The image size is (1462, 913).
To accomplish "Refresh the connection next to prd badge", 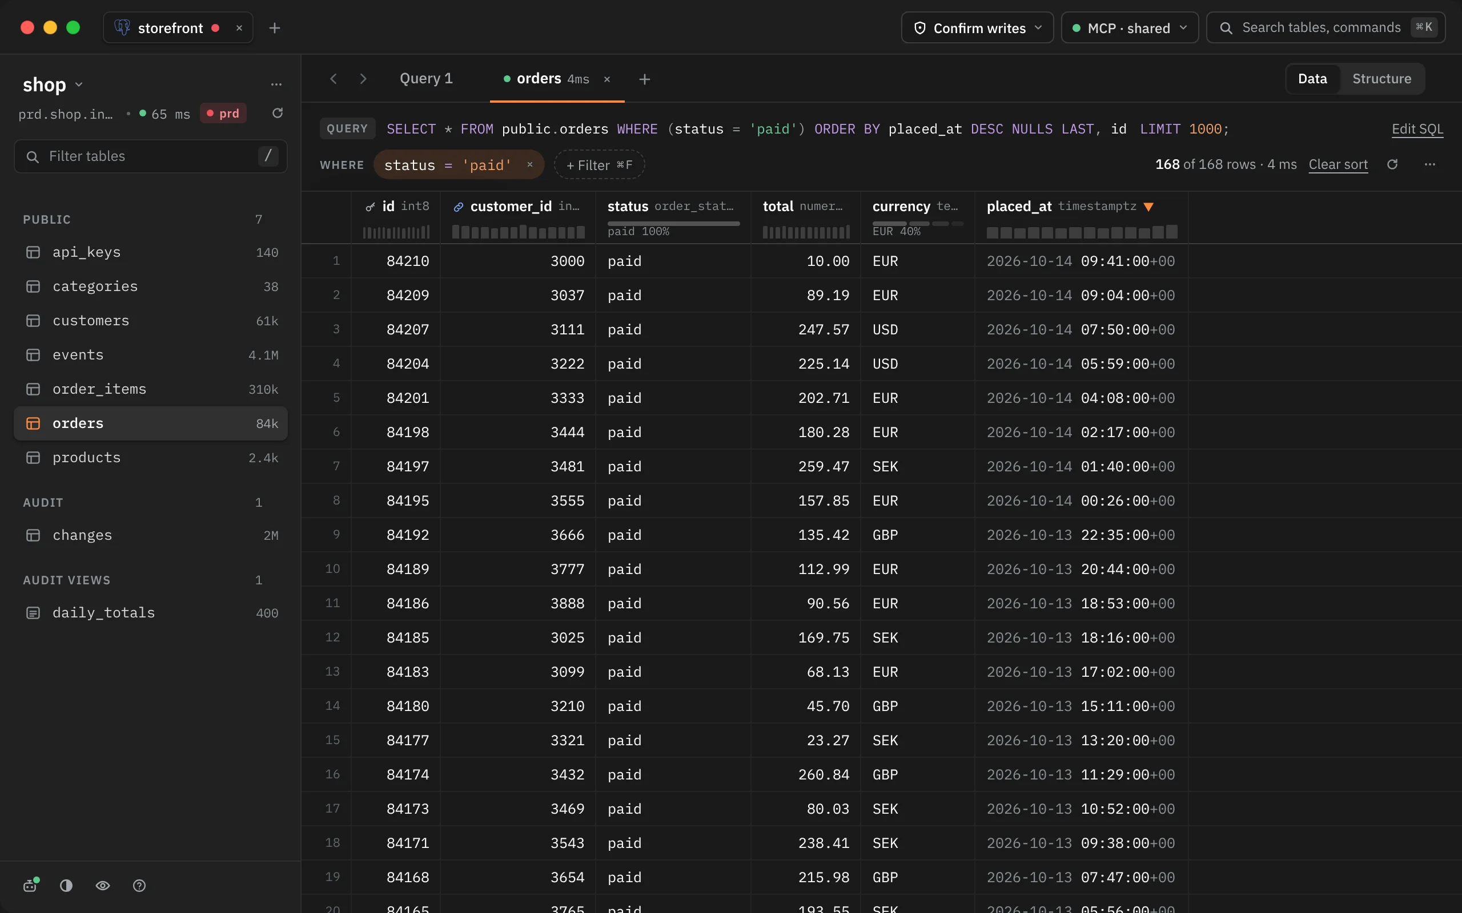I will coord(278,113).
